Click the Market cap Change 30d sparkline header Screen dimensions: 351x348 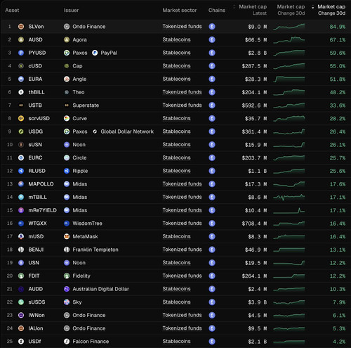coord(291,10)
